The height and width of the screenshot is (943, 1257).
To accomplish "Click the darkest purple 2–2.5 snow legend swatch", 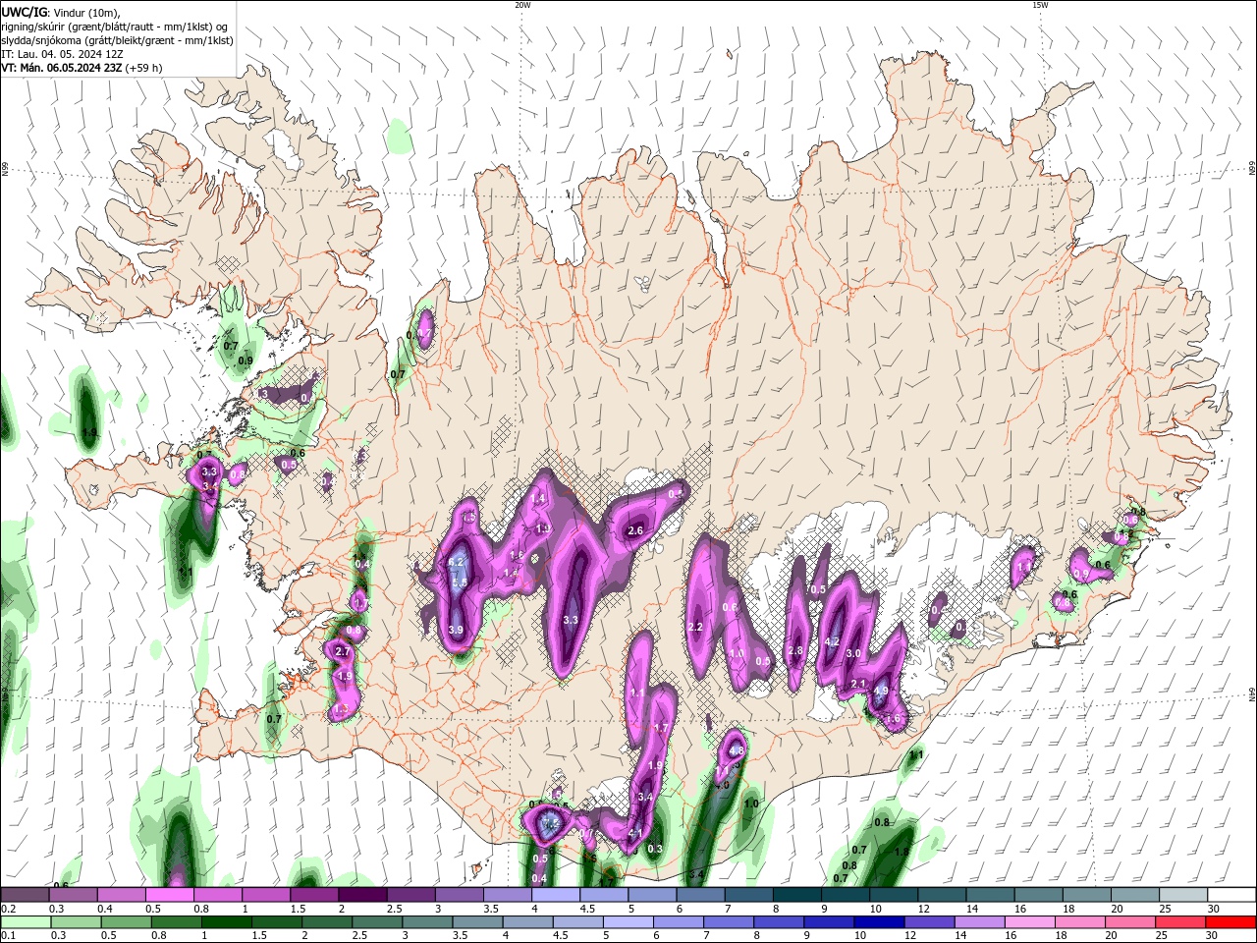I will coord(362,895).
